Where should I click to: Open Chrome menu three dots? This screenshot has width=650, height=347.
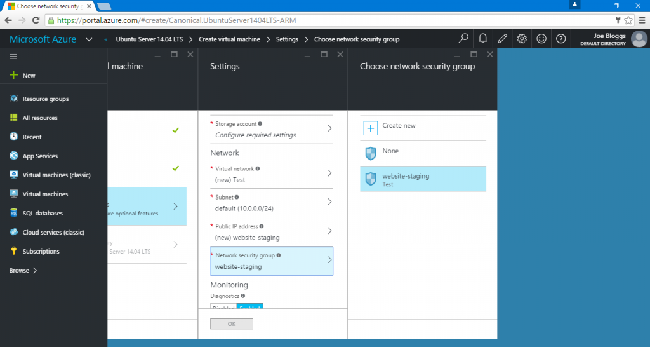(642, 20)
